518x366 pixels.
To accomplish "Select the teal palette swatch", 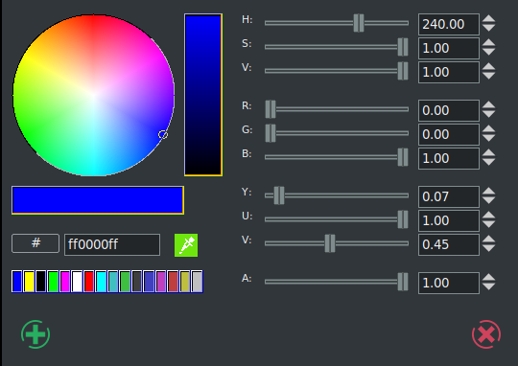I will click(x=112, y=281).
